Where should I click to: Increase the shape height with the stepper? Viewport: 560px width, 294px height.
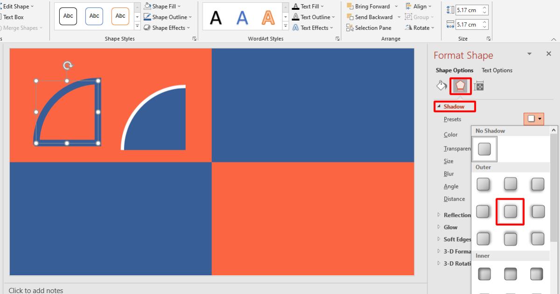(x=485, y=5)
